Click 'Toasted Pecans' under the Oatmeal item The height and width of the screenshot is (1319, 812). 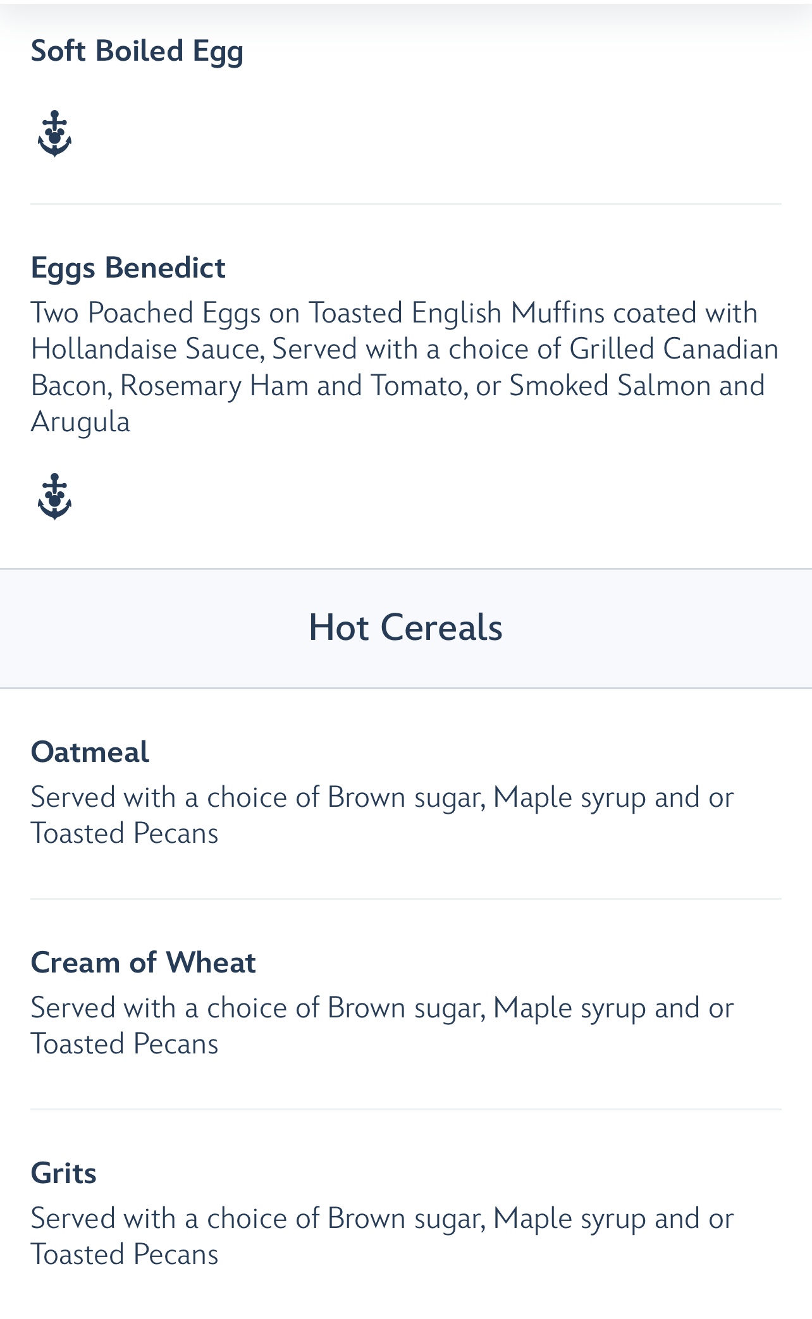click(x=125, y=833)
